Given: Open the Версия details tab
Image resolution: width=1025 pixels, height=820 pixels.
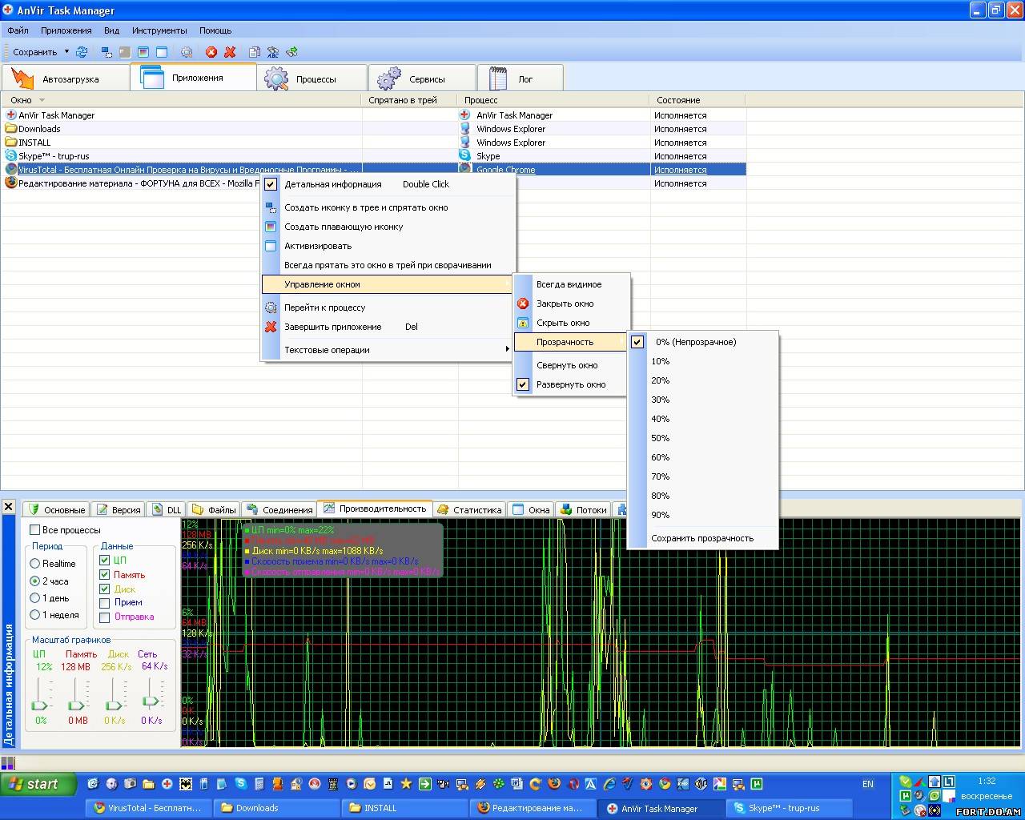Looking at the screenshot, I should (118, 509).
